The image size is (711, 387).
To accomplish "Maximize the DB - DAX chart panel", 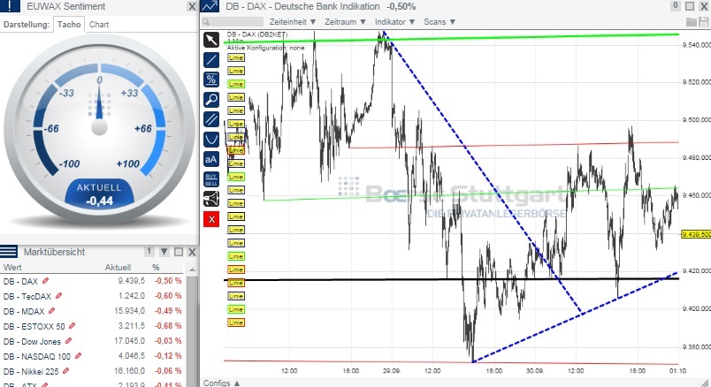I will point(690,6).
